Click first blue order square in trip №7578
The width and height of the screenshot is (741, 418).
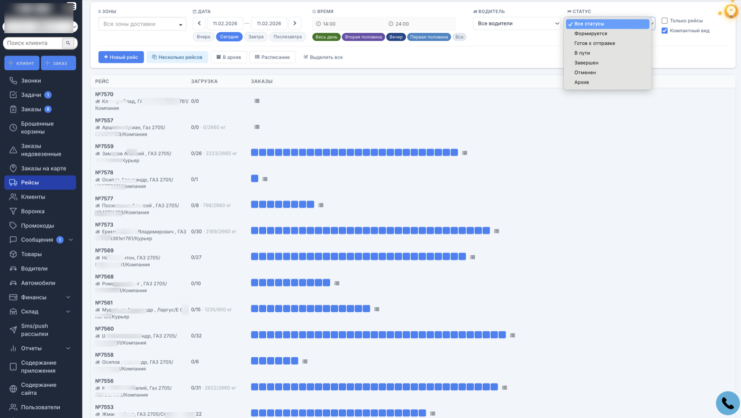point(255,179)
